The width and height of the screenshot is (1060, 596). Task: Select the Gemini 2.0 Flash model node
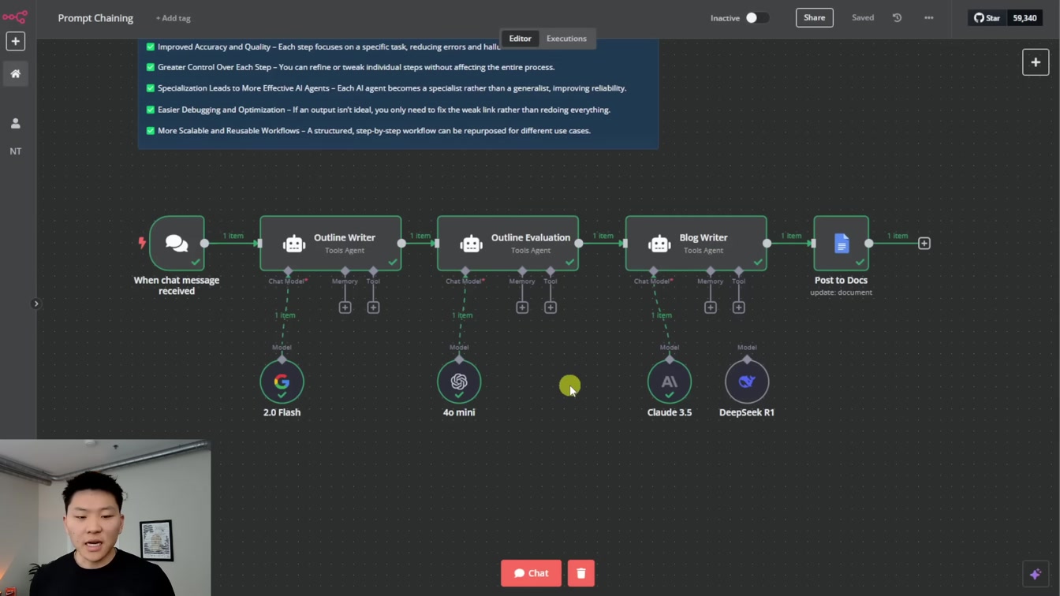point(282,382)
